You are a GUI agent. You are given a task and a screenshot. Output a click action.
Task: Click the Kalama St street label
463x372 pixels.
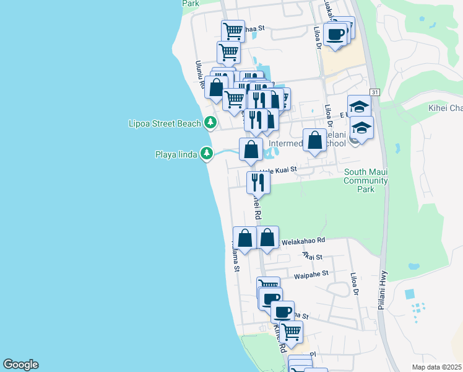[x=235, y=256]
